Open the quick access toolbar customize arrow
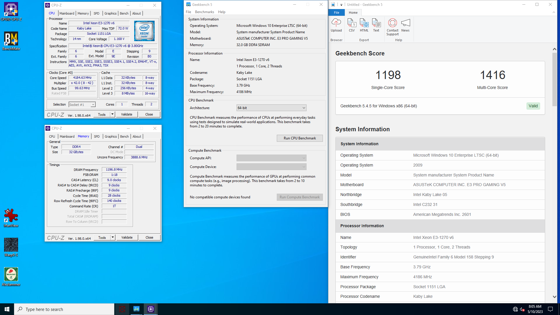The height and width of the screenshot is (315, 560). [x=341, y=5]
